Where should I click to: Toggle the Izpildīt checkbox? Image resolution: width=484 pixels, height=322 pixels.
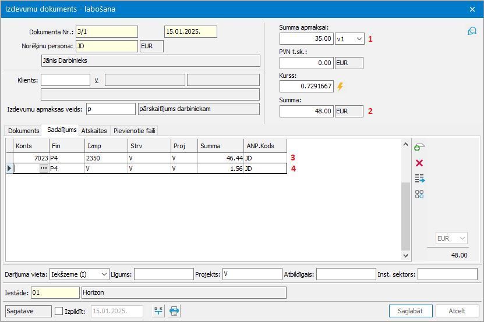(59, 311)
